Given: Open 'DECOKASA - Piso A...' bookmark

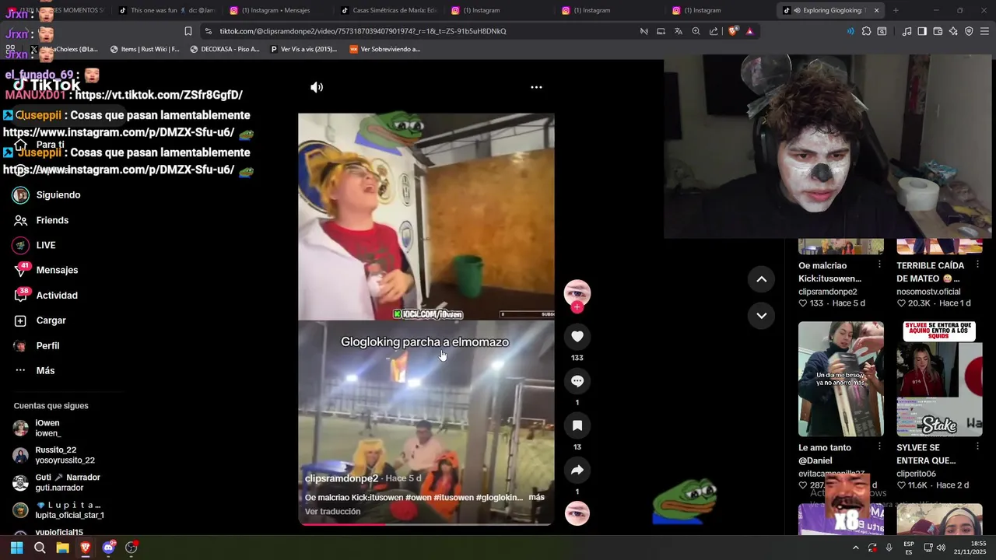Looking at the screenshot, I should pos(225,49).
